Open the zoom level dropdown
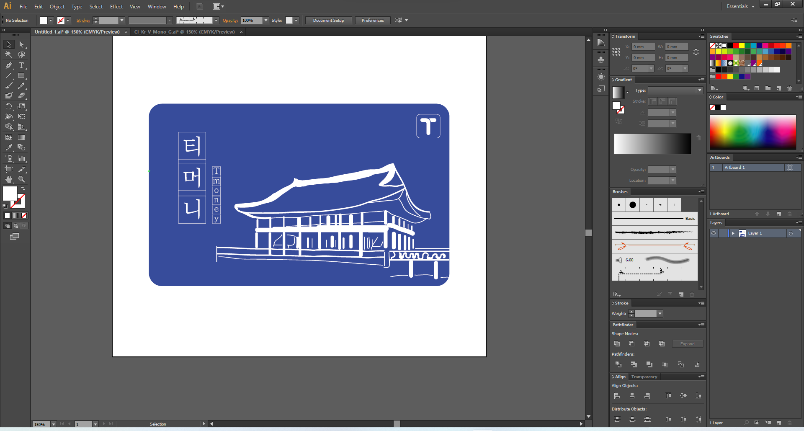Viewport: 804px width, 431px height. [54, 424]
